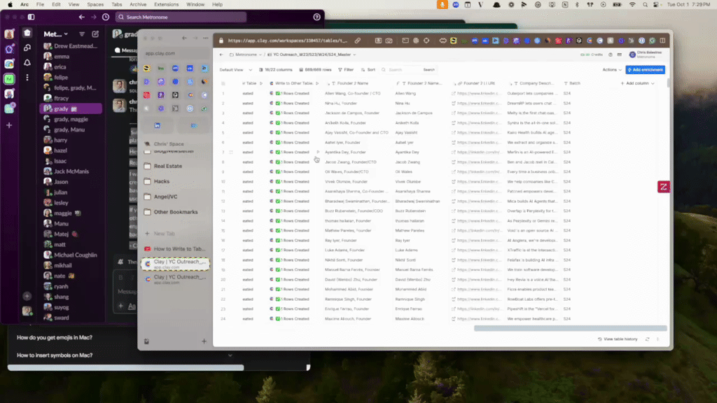Run Write to Other Table column play arrow
717x403 pixels.
[317, 84]
